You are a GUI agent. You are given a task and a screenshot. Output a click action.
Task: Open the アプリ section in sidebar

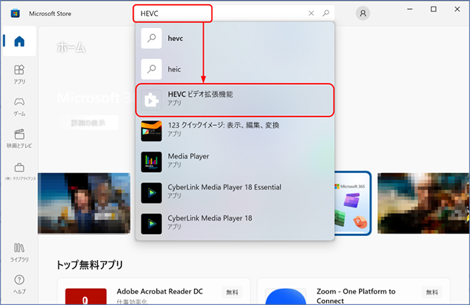[x=19, y=74]
